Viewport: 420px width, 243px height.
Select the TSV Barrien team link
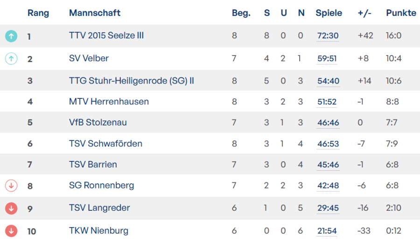[93, 164]
